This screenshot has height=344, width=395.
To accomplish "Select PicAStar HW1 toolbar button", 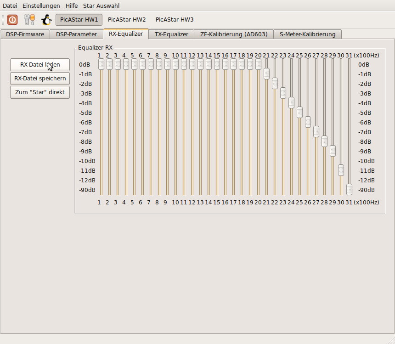I will 79,20.
